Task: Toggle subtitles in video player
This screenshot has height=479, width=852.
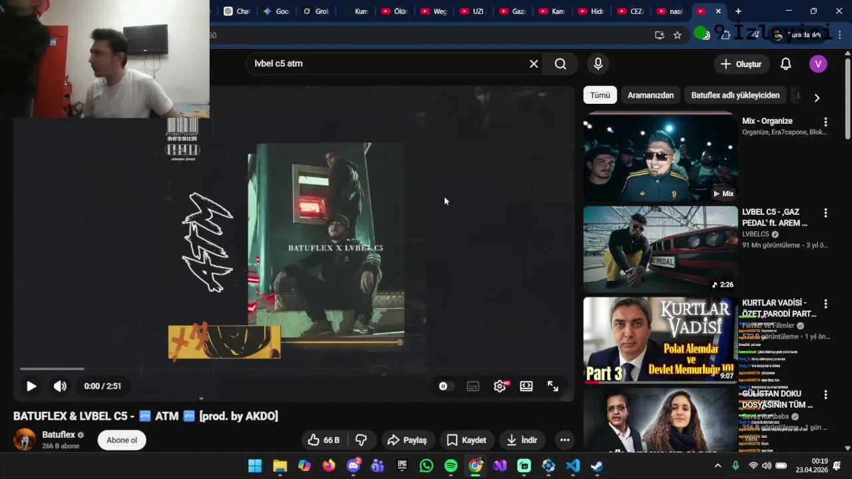Action: tap(473, 386)
